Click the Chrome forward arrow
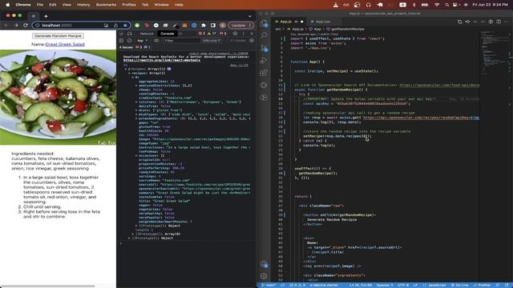This screenshot has height=288, width=513. tap(16, 25)
